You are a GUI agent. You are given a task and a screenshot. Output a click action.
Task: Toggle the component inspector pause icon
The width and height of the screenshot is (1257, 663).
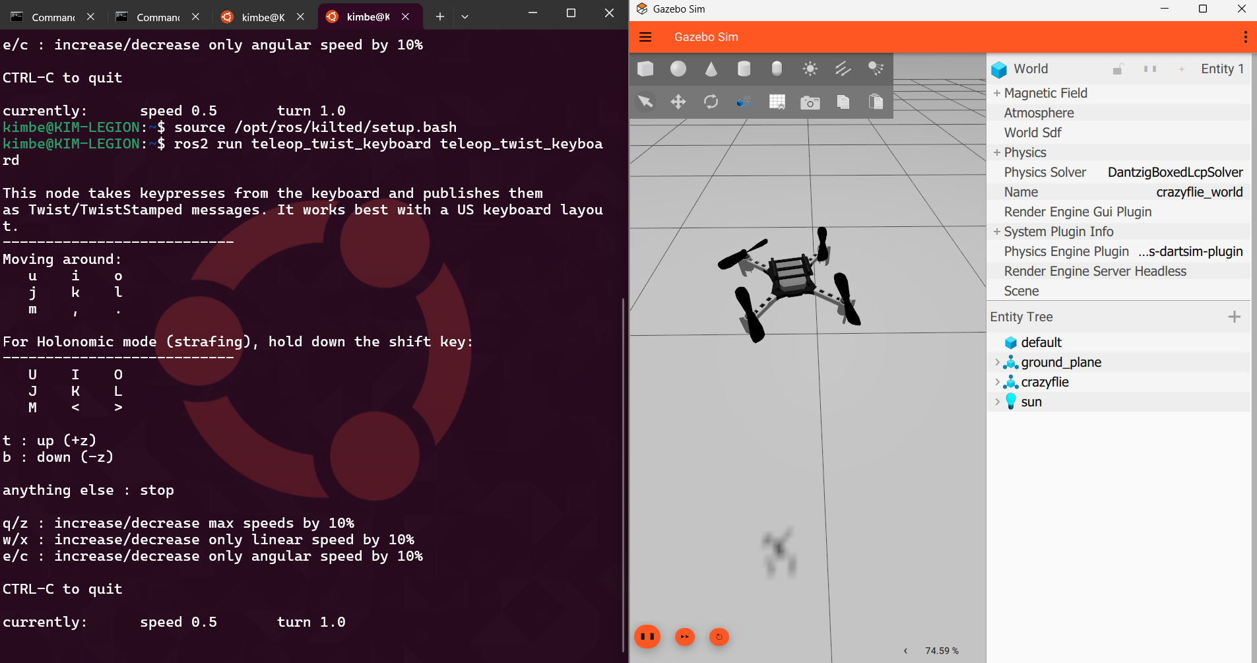tap(1150, 69)
